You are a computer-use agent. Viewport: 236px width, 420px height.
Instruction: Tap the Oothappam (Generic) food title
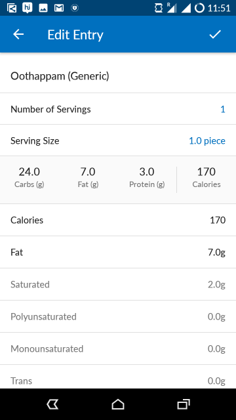[x=60, y=76]
